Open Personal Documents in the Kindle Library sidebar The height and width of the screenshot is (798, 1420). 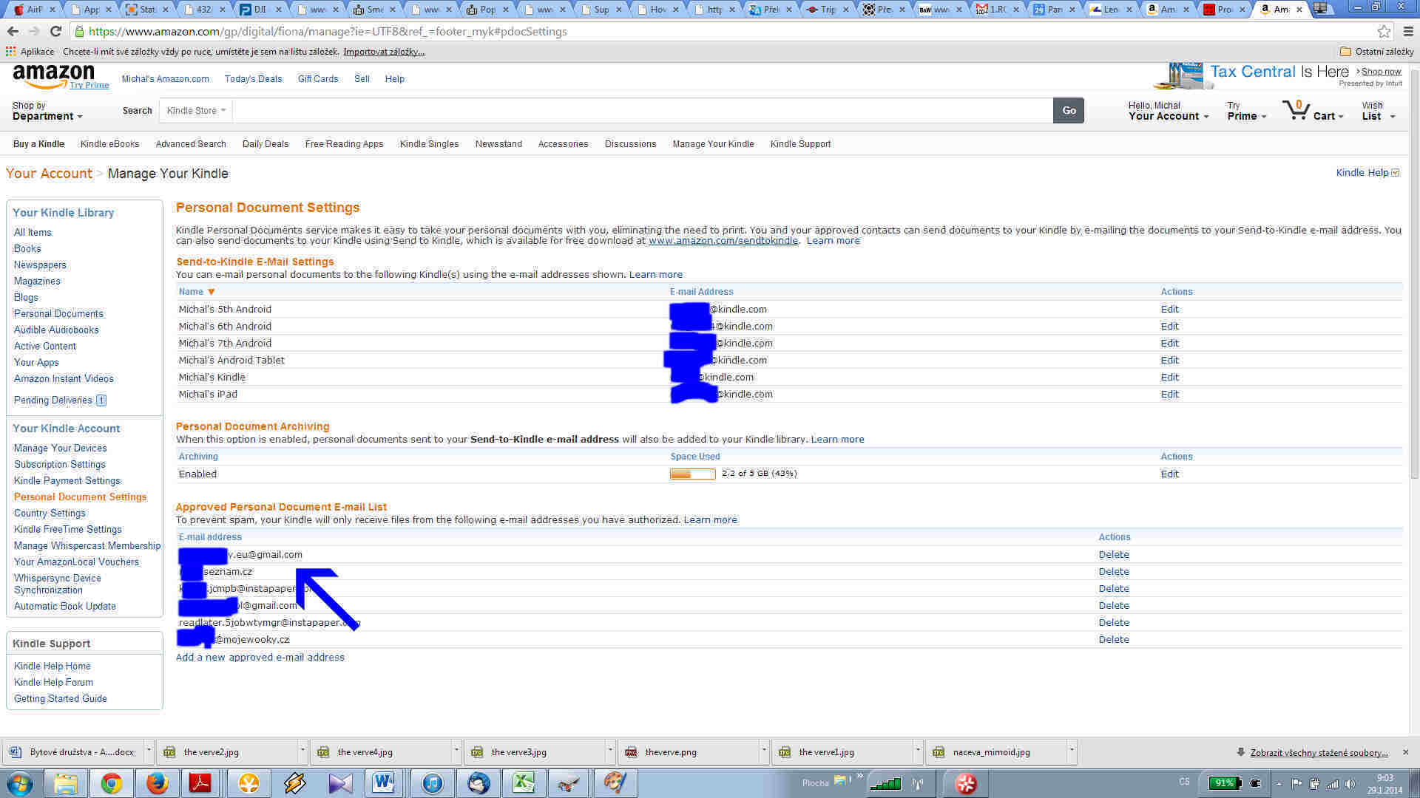coord(58,314)
